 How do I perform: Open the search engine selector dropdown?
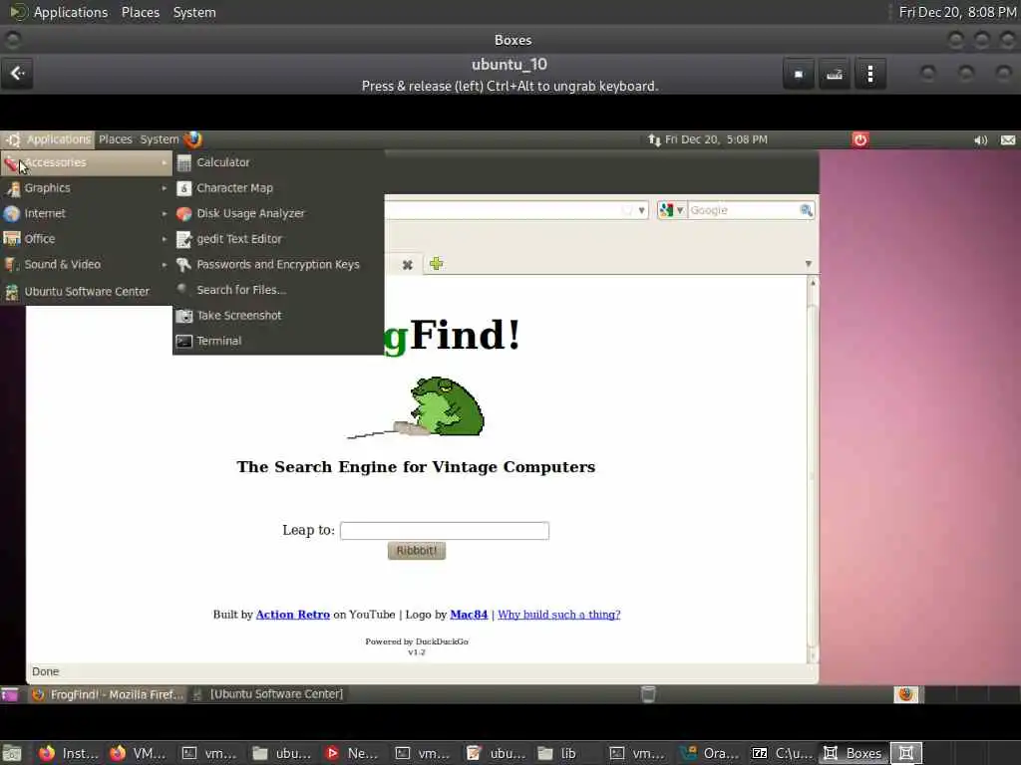[672, 210]
